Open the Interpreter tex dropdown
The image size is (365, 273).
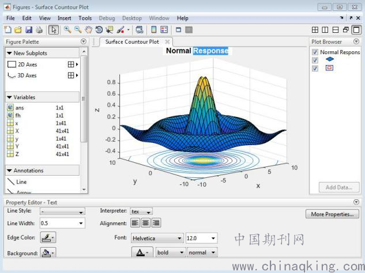pos(141,211)
